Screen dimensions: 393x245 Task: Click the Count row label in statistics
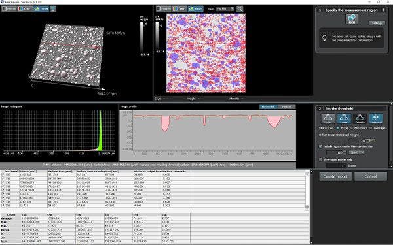tap(11, 214)
